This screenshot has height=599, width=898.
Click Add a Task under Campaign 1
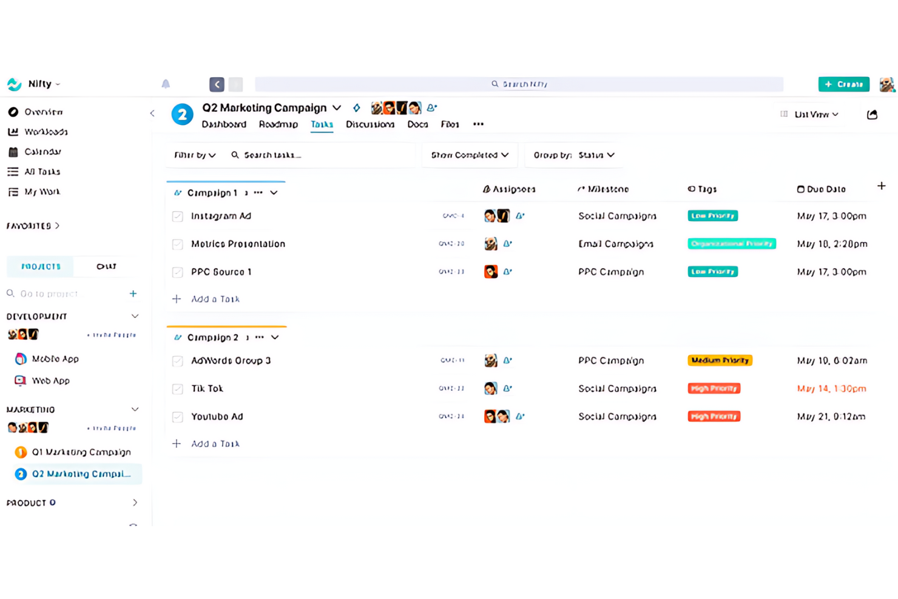click(206, 299)
